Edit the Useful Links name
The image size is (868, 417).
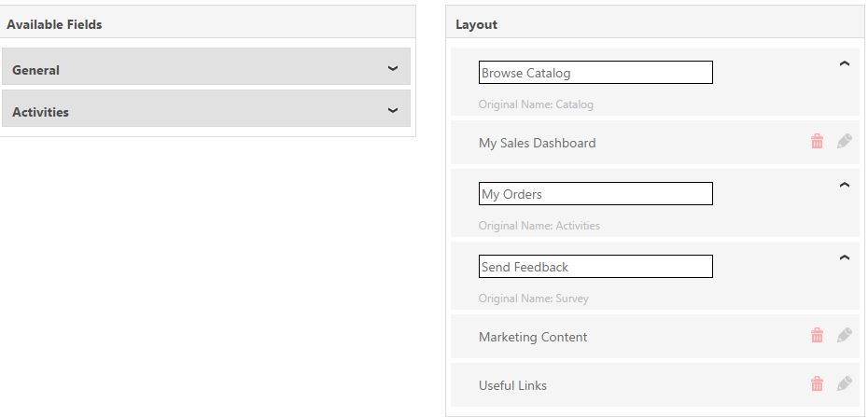(844, 383)
